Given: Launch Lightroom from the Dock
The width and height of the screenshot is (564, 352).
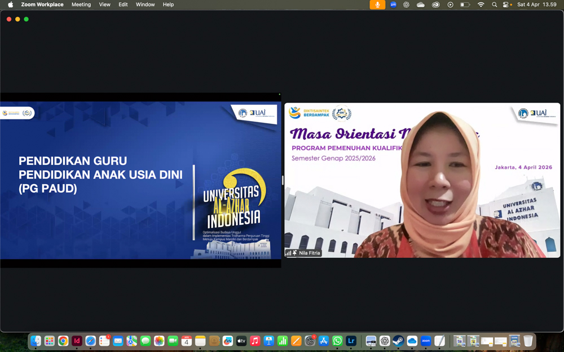Looking at the screenshot, I should point(351,341).
